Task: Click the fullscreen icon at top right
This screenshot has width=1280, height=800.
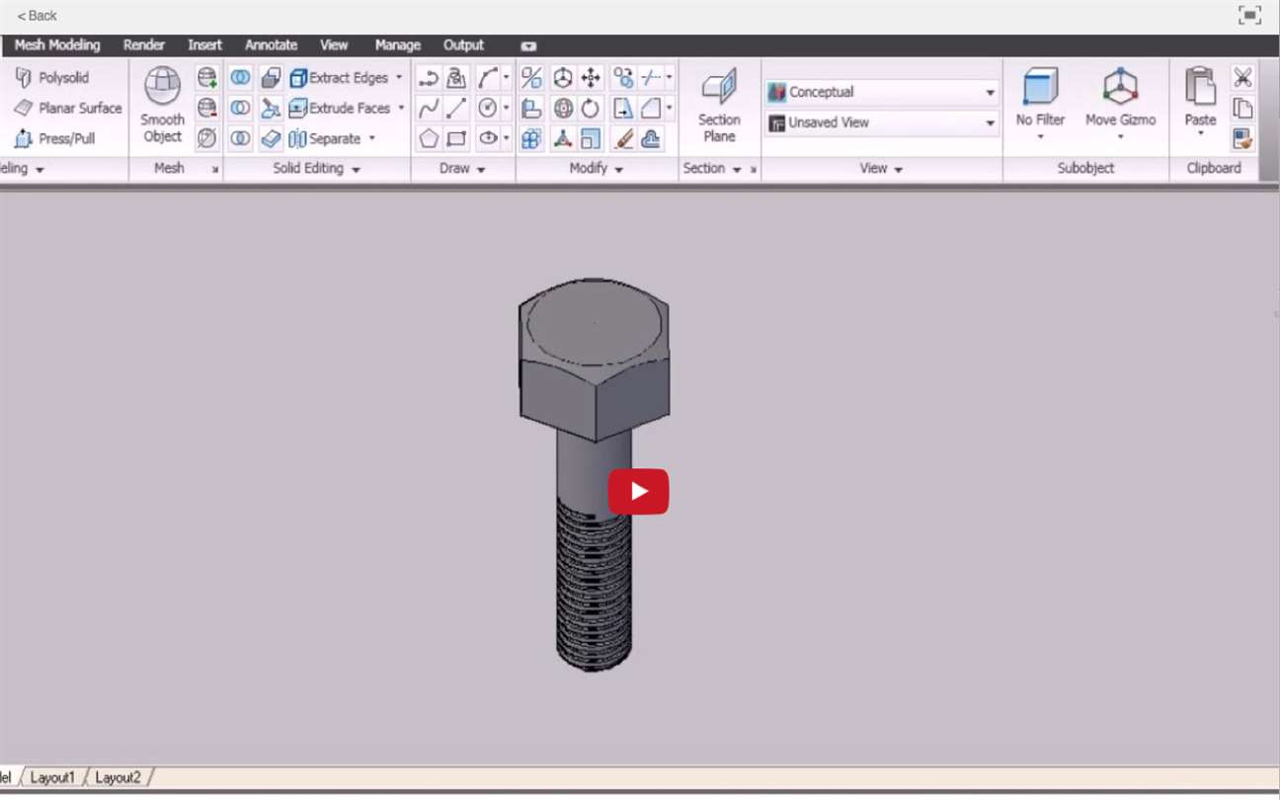Action: click(x=1249, y=16)
